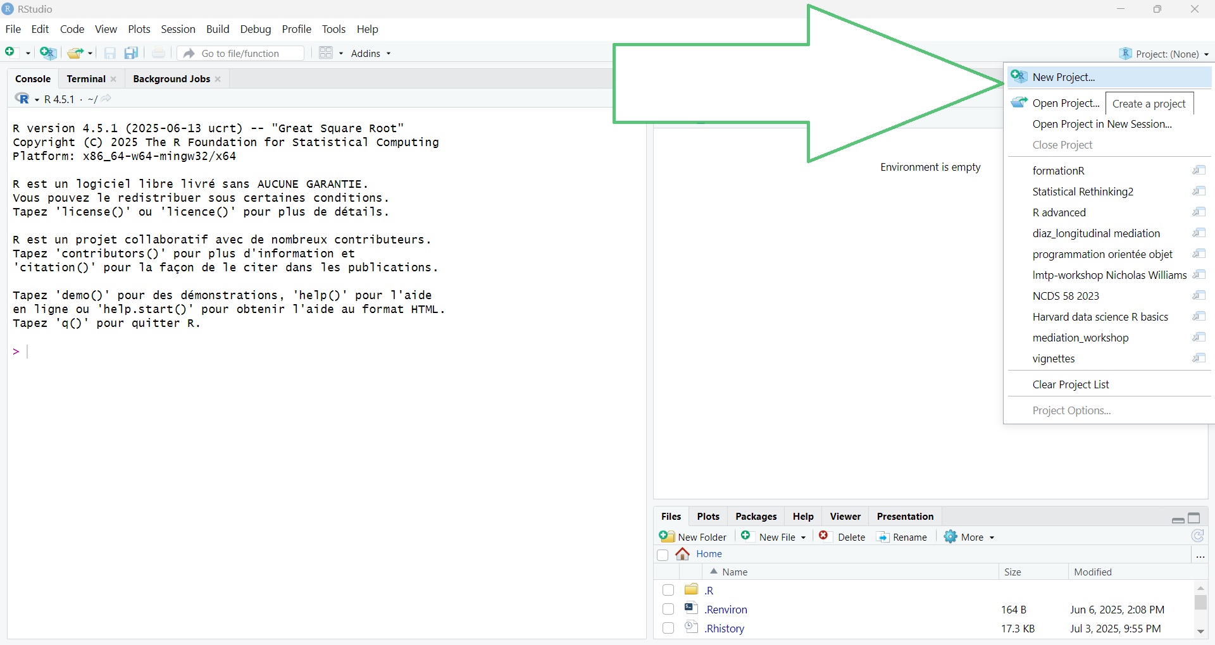Click the Save current document icon
The width and height of the screenshot is (1215, 645).
109,53
